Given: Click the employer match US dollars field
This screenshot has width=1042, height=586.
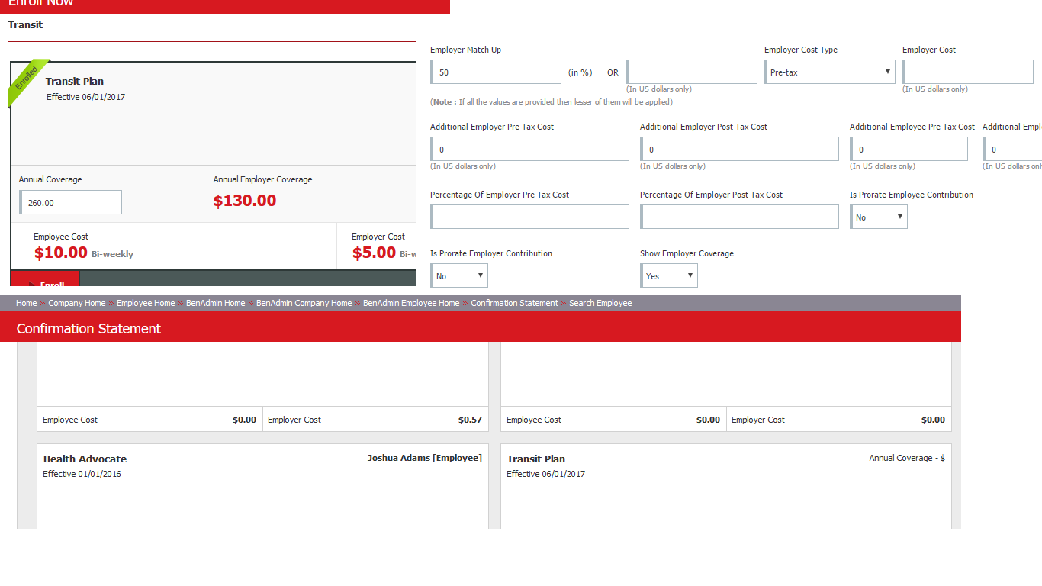Looking at the screenshot, I should (x=692, y=72).
